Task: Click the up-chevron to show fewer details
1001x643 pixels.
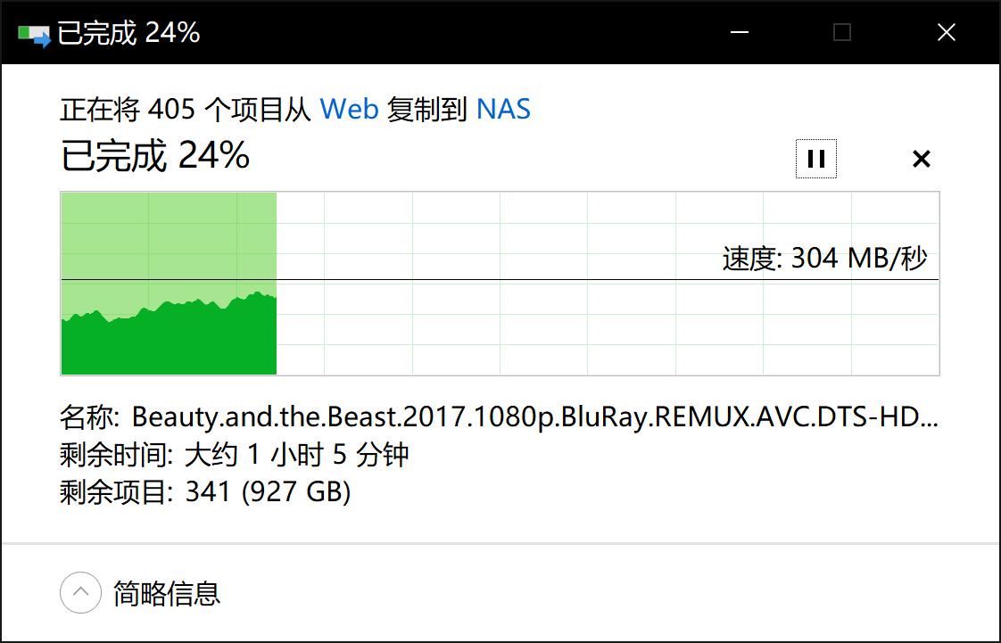Action: tap(80, 592)
